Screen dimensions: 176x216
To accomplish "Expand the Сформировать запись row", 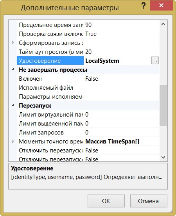I will tap(13, 43).
